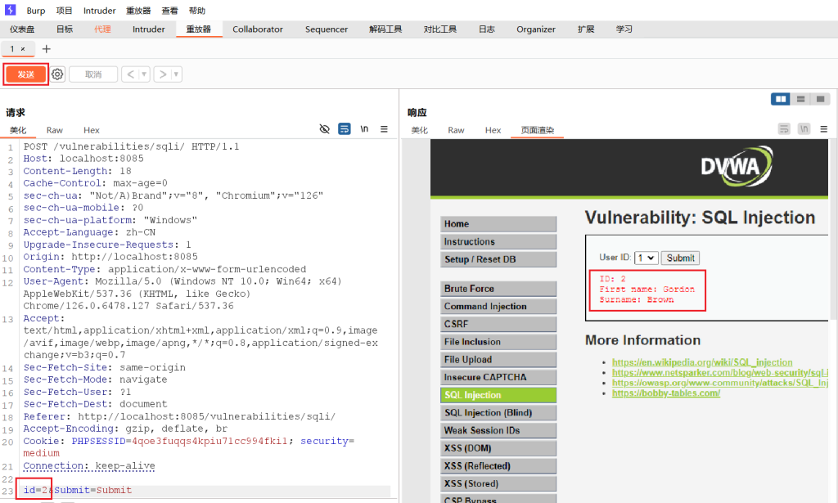Open the response panel hamburger menu
Screen dimensions: 838x503
[823, 129]
